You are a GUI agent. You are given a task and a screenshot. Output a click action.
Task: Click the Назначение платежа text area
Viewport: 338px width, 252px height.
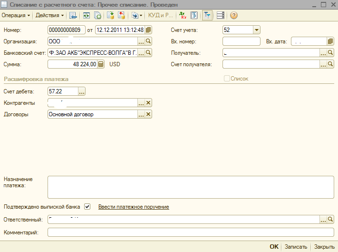tap(191, 187)
